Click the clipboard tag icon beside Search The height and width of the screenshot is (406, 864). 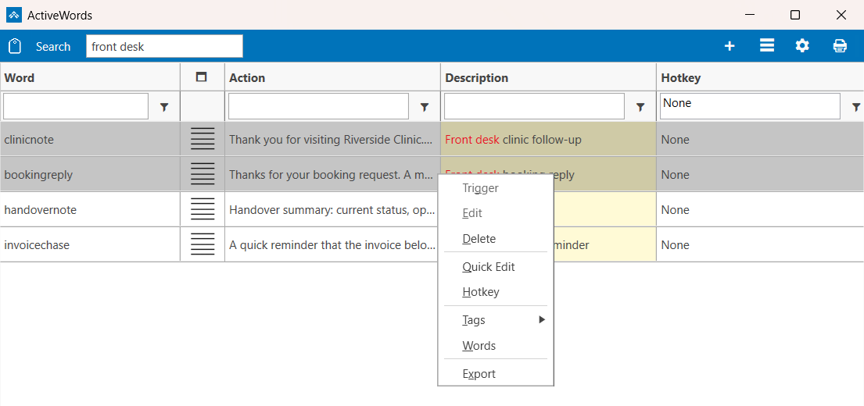coord(15,46)
